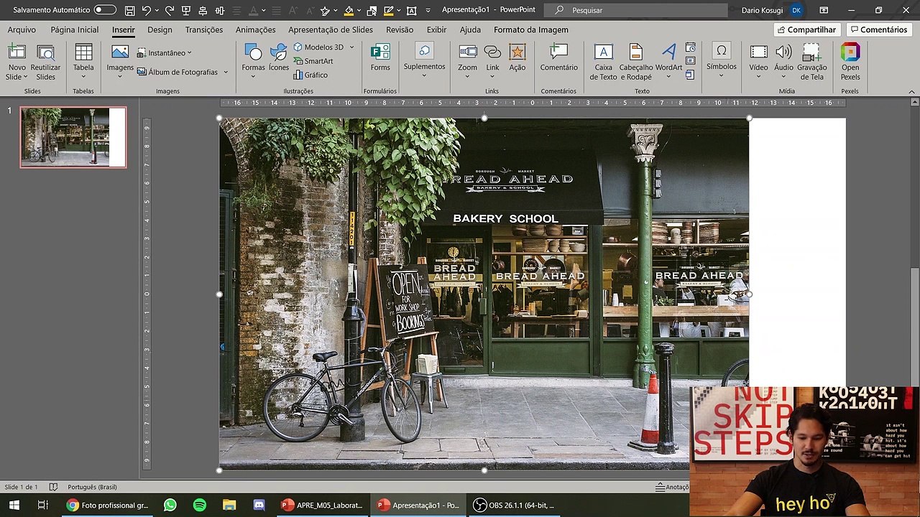Click the Português (Brasil) language indicator
The image size is (920, 517).
click(92, 487)
